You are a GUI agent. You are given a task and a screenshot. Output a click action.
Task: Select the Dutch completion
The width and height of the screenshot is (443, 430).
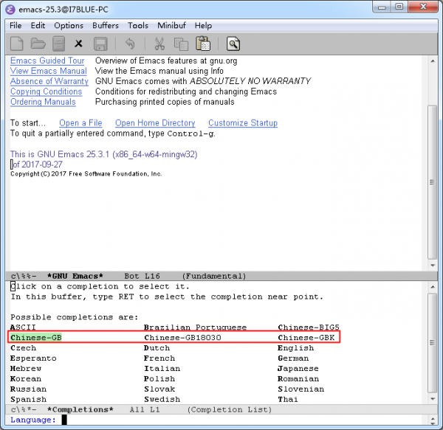[157, 348]
